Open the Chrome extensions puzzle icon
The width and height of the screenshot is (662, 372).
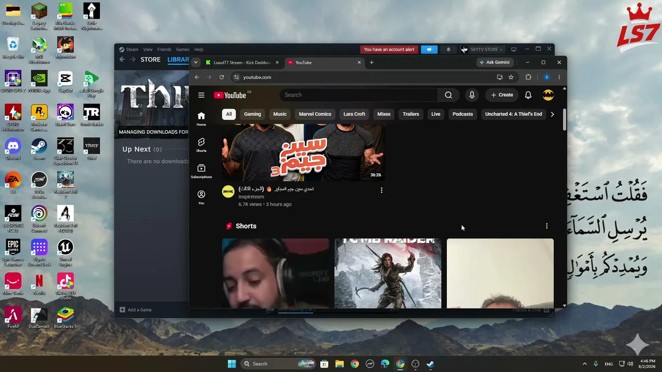pos(528,77)
